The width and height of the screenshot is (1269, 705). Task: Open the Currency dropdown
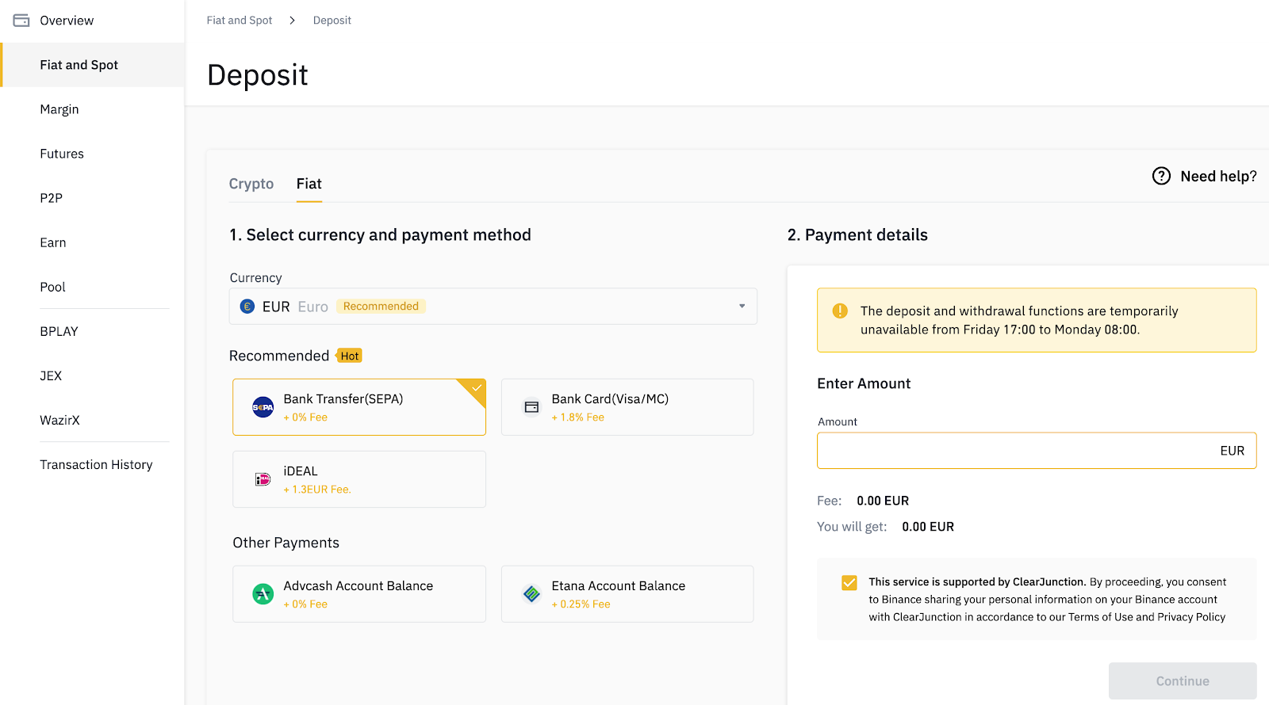(493, 307)
